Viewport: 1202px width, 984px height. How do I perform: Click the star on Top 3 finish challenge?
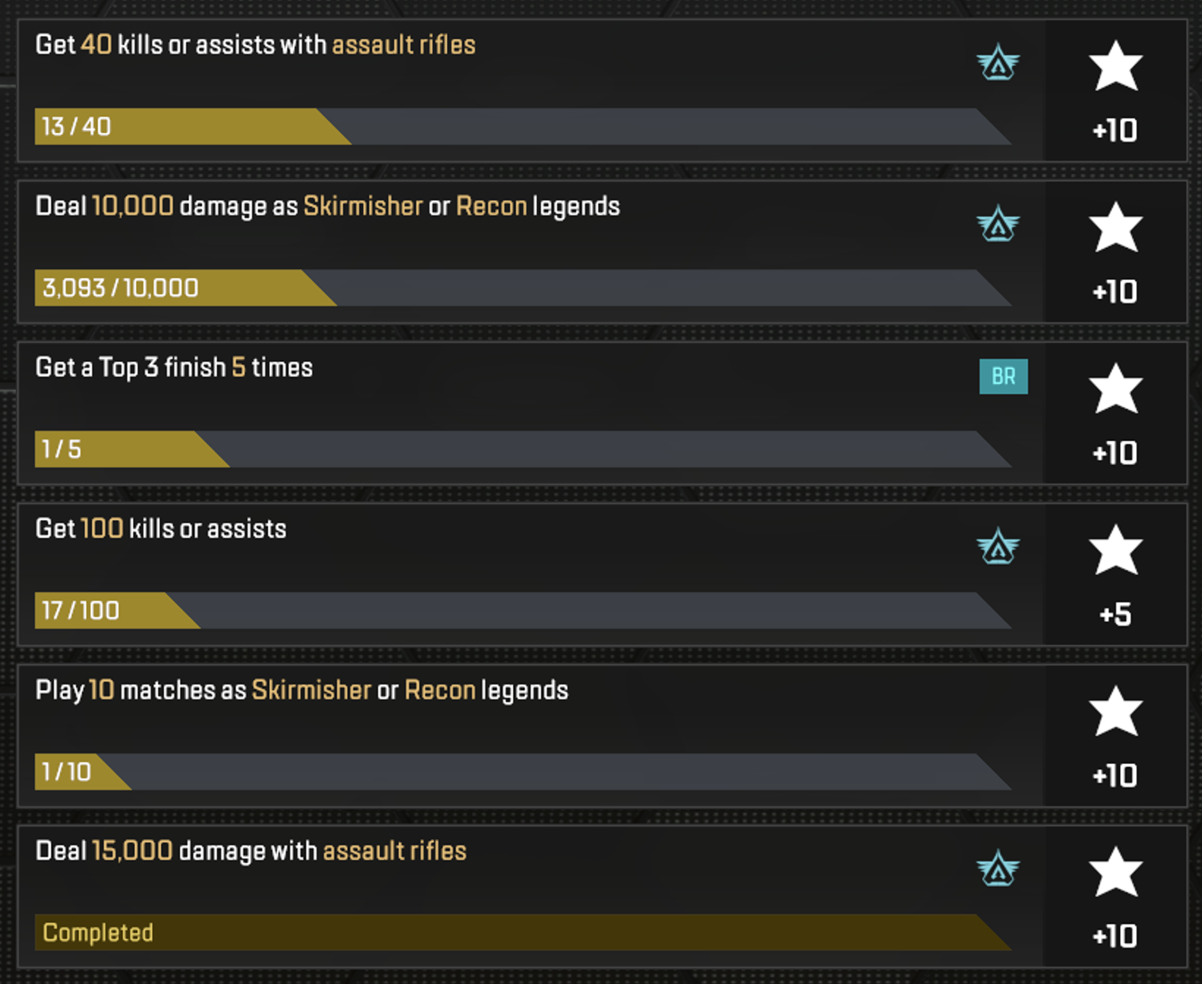tap(1115, 388)
